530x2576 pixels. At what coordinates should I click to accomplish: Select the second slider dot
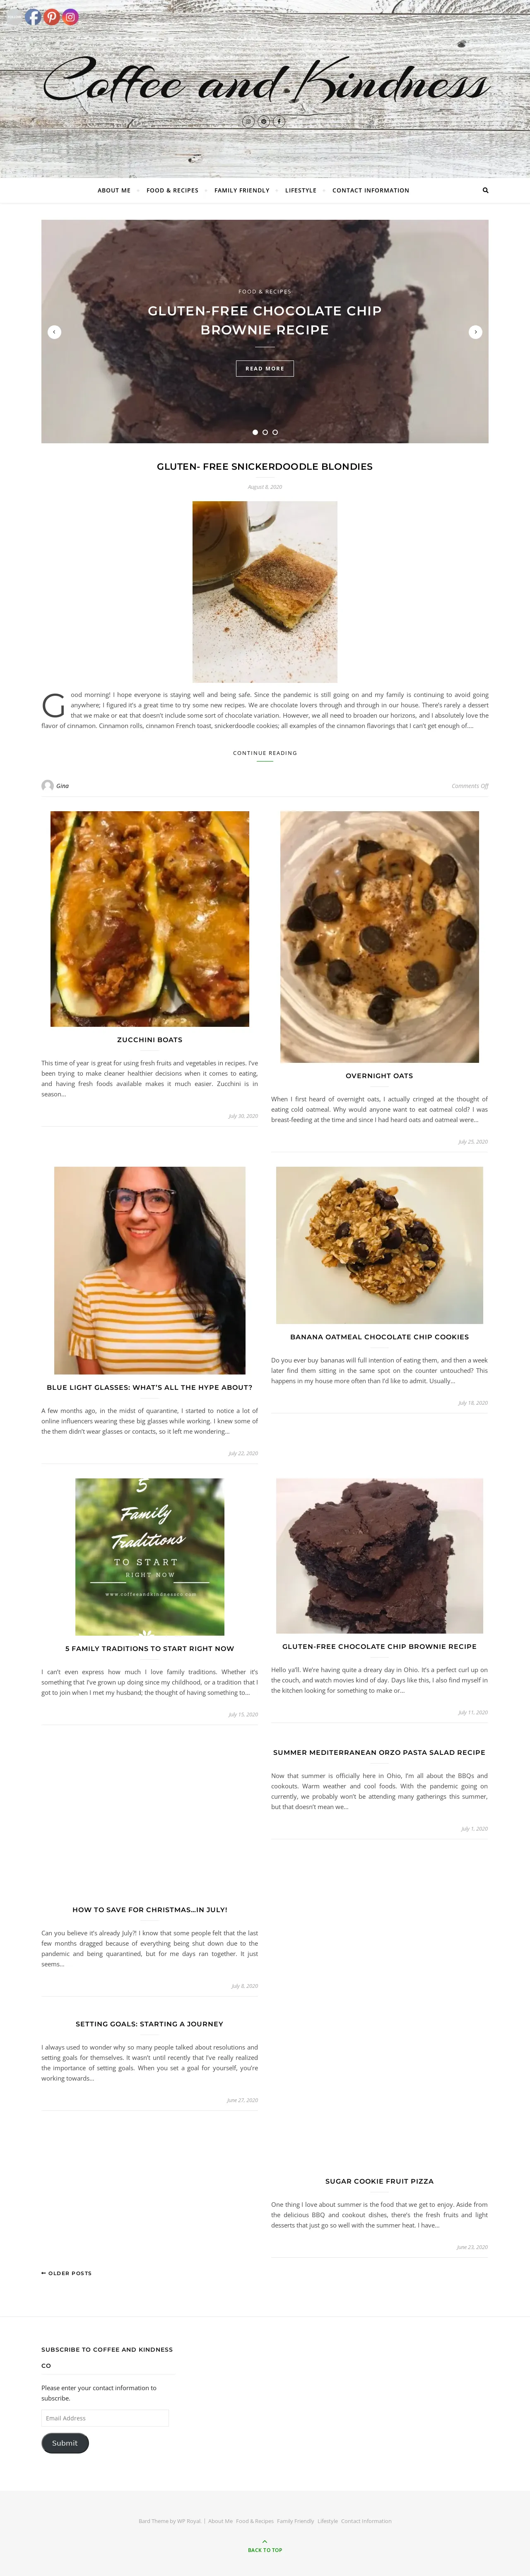(x=265, y=432)
